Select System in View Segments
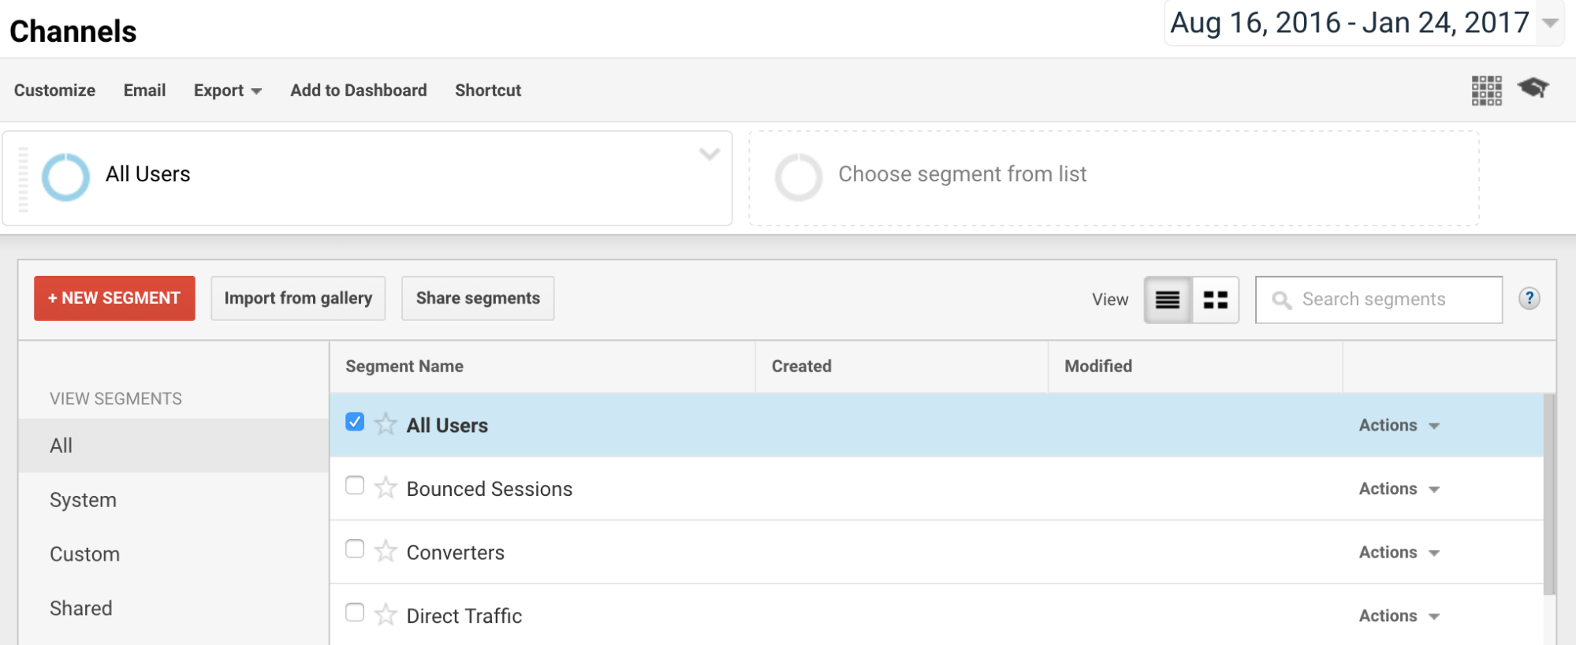This screenshot has height=645, width=1576. click(83, 500)
